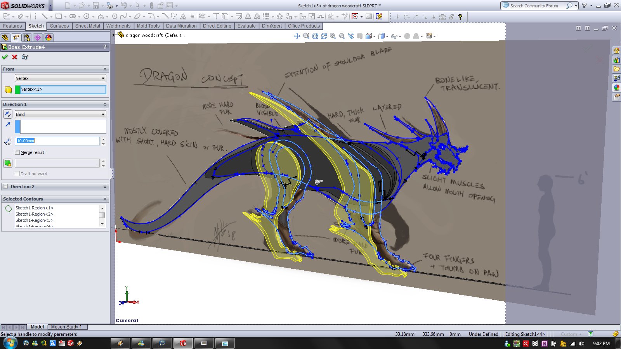The width and height of the screenshot is (621, 349).
Task: Open the Windows Start menu
Action: tap(10, 343)
